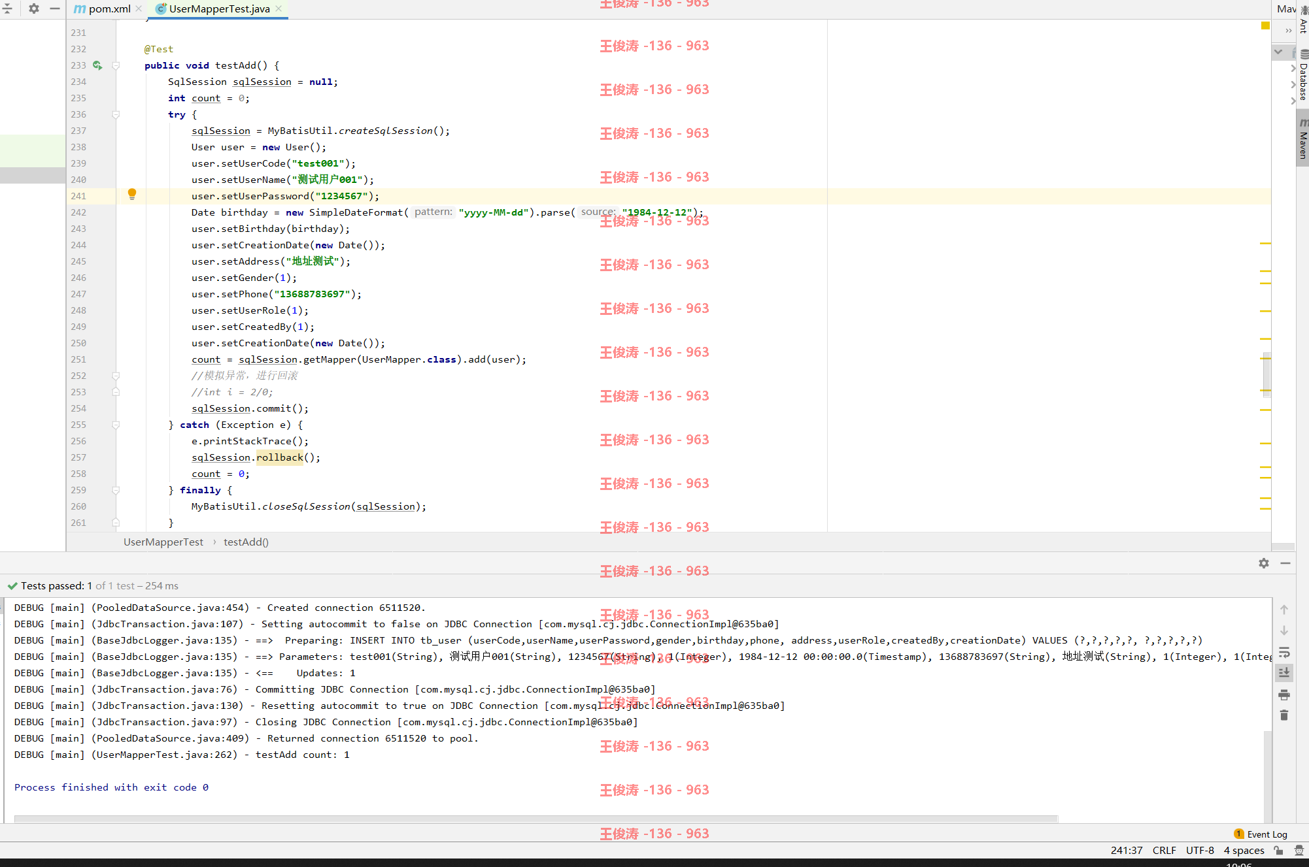This screenshot has width=1309, height=867.
Task: Expand the third child node in Maven tree
Action: coord(1293,101)
